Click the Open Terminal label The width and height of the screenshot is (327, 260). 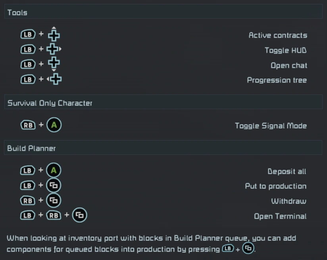[x=280, y=216]
